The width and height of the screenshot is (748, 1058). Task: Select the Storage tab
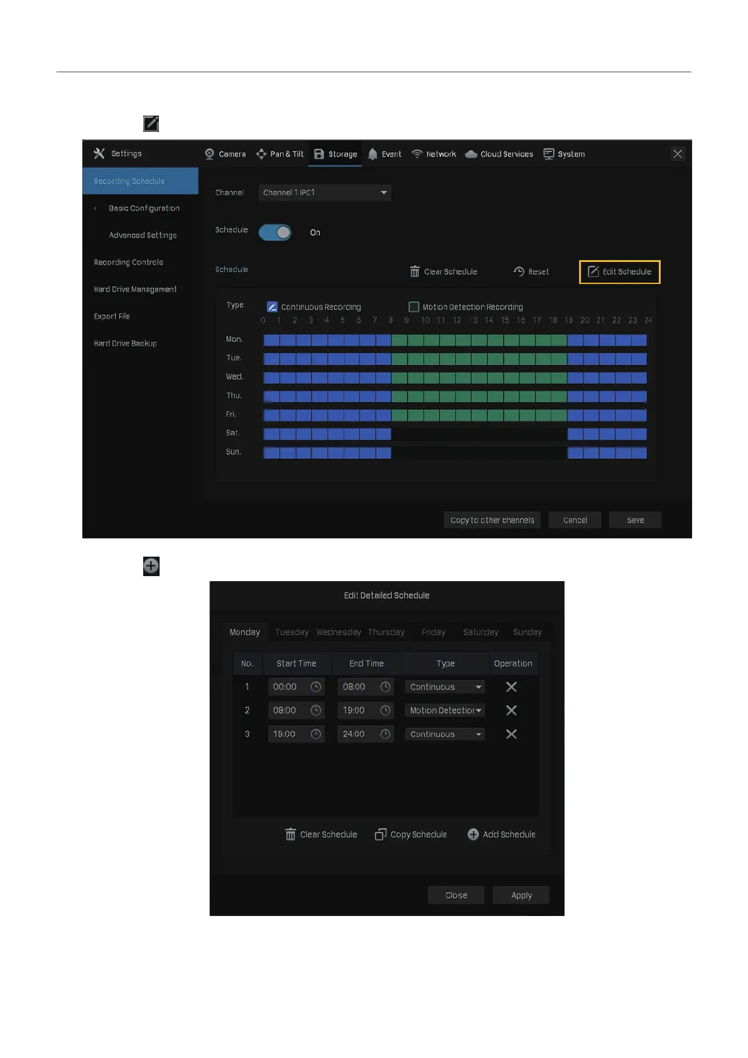pyautogui.click(x=335, y=154)
